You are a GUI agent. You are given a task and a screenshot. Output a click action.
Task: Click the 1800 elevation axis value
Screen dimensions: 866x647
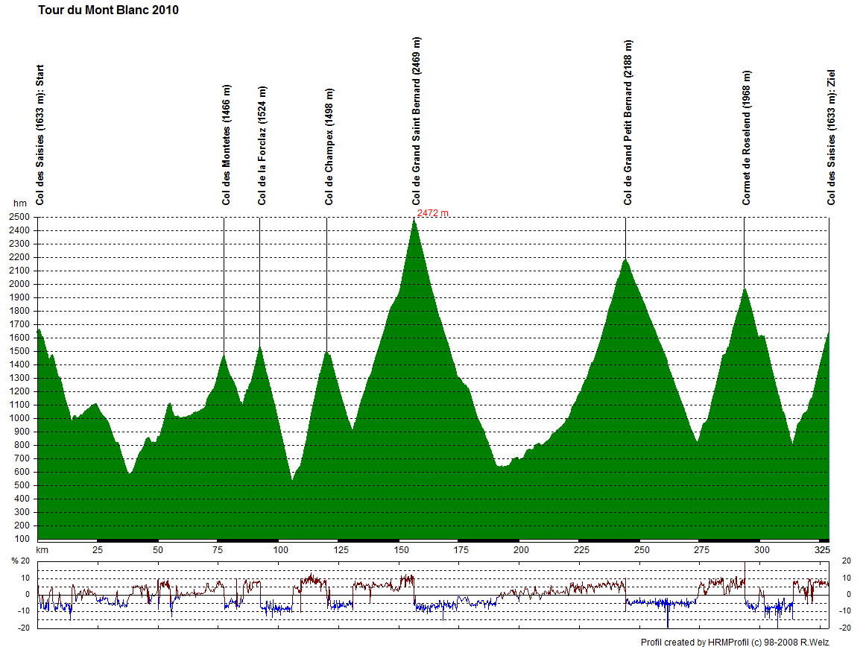(19, 311)
